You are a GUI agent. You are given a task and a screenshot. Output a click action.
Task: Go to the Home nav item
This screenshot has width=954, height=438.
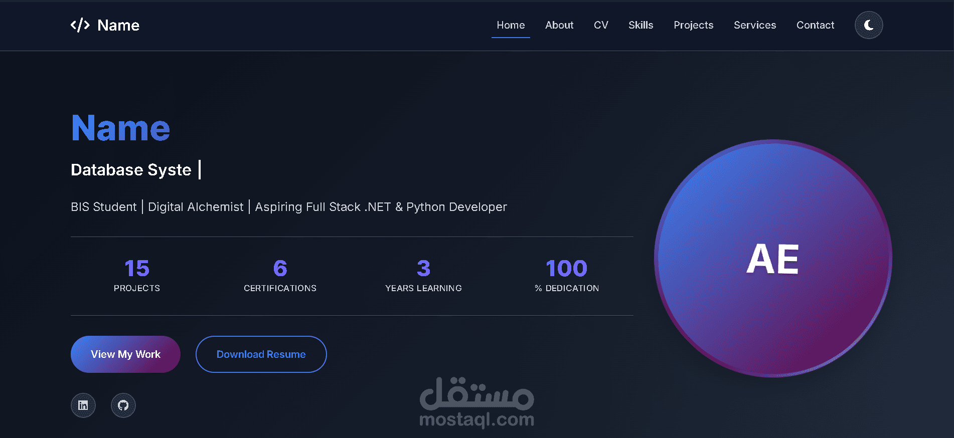[x=511, y=25]
